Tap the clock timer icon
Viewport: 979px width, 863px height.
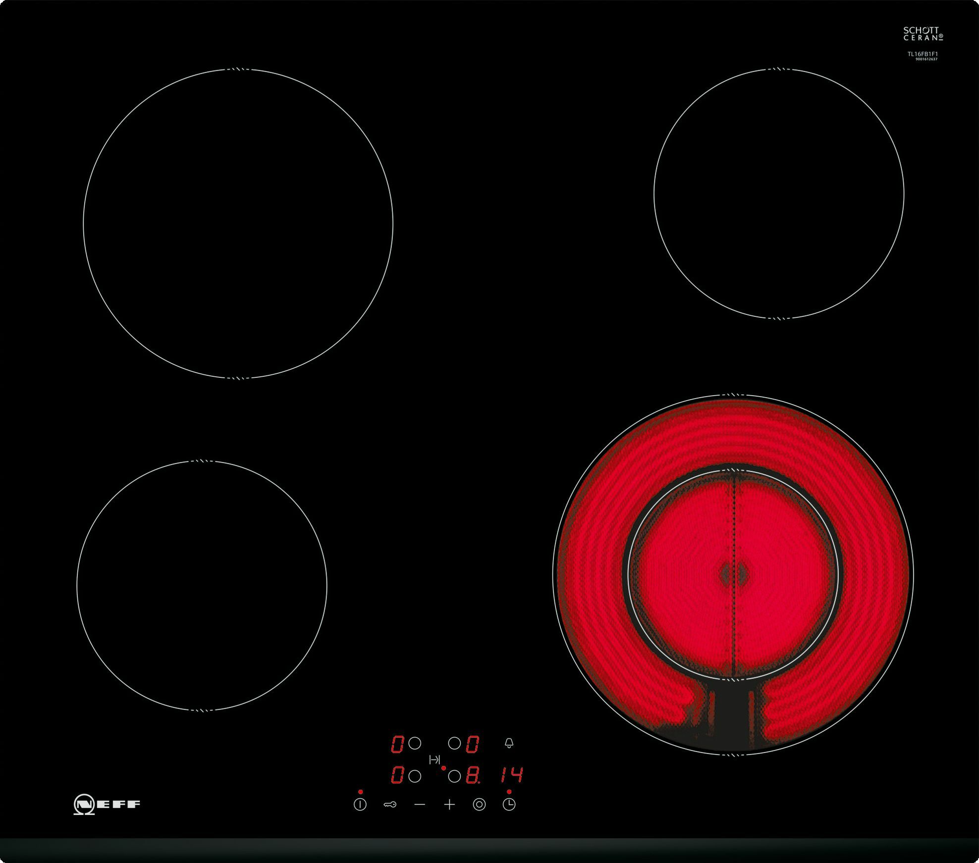click(x=509, y=805)
